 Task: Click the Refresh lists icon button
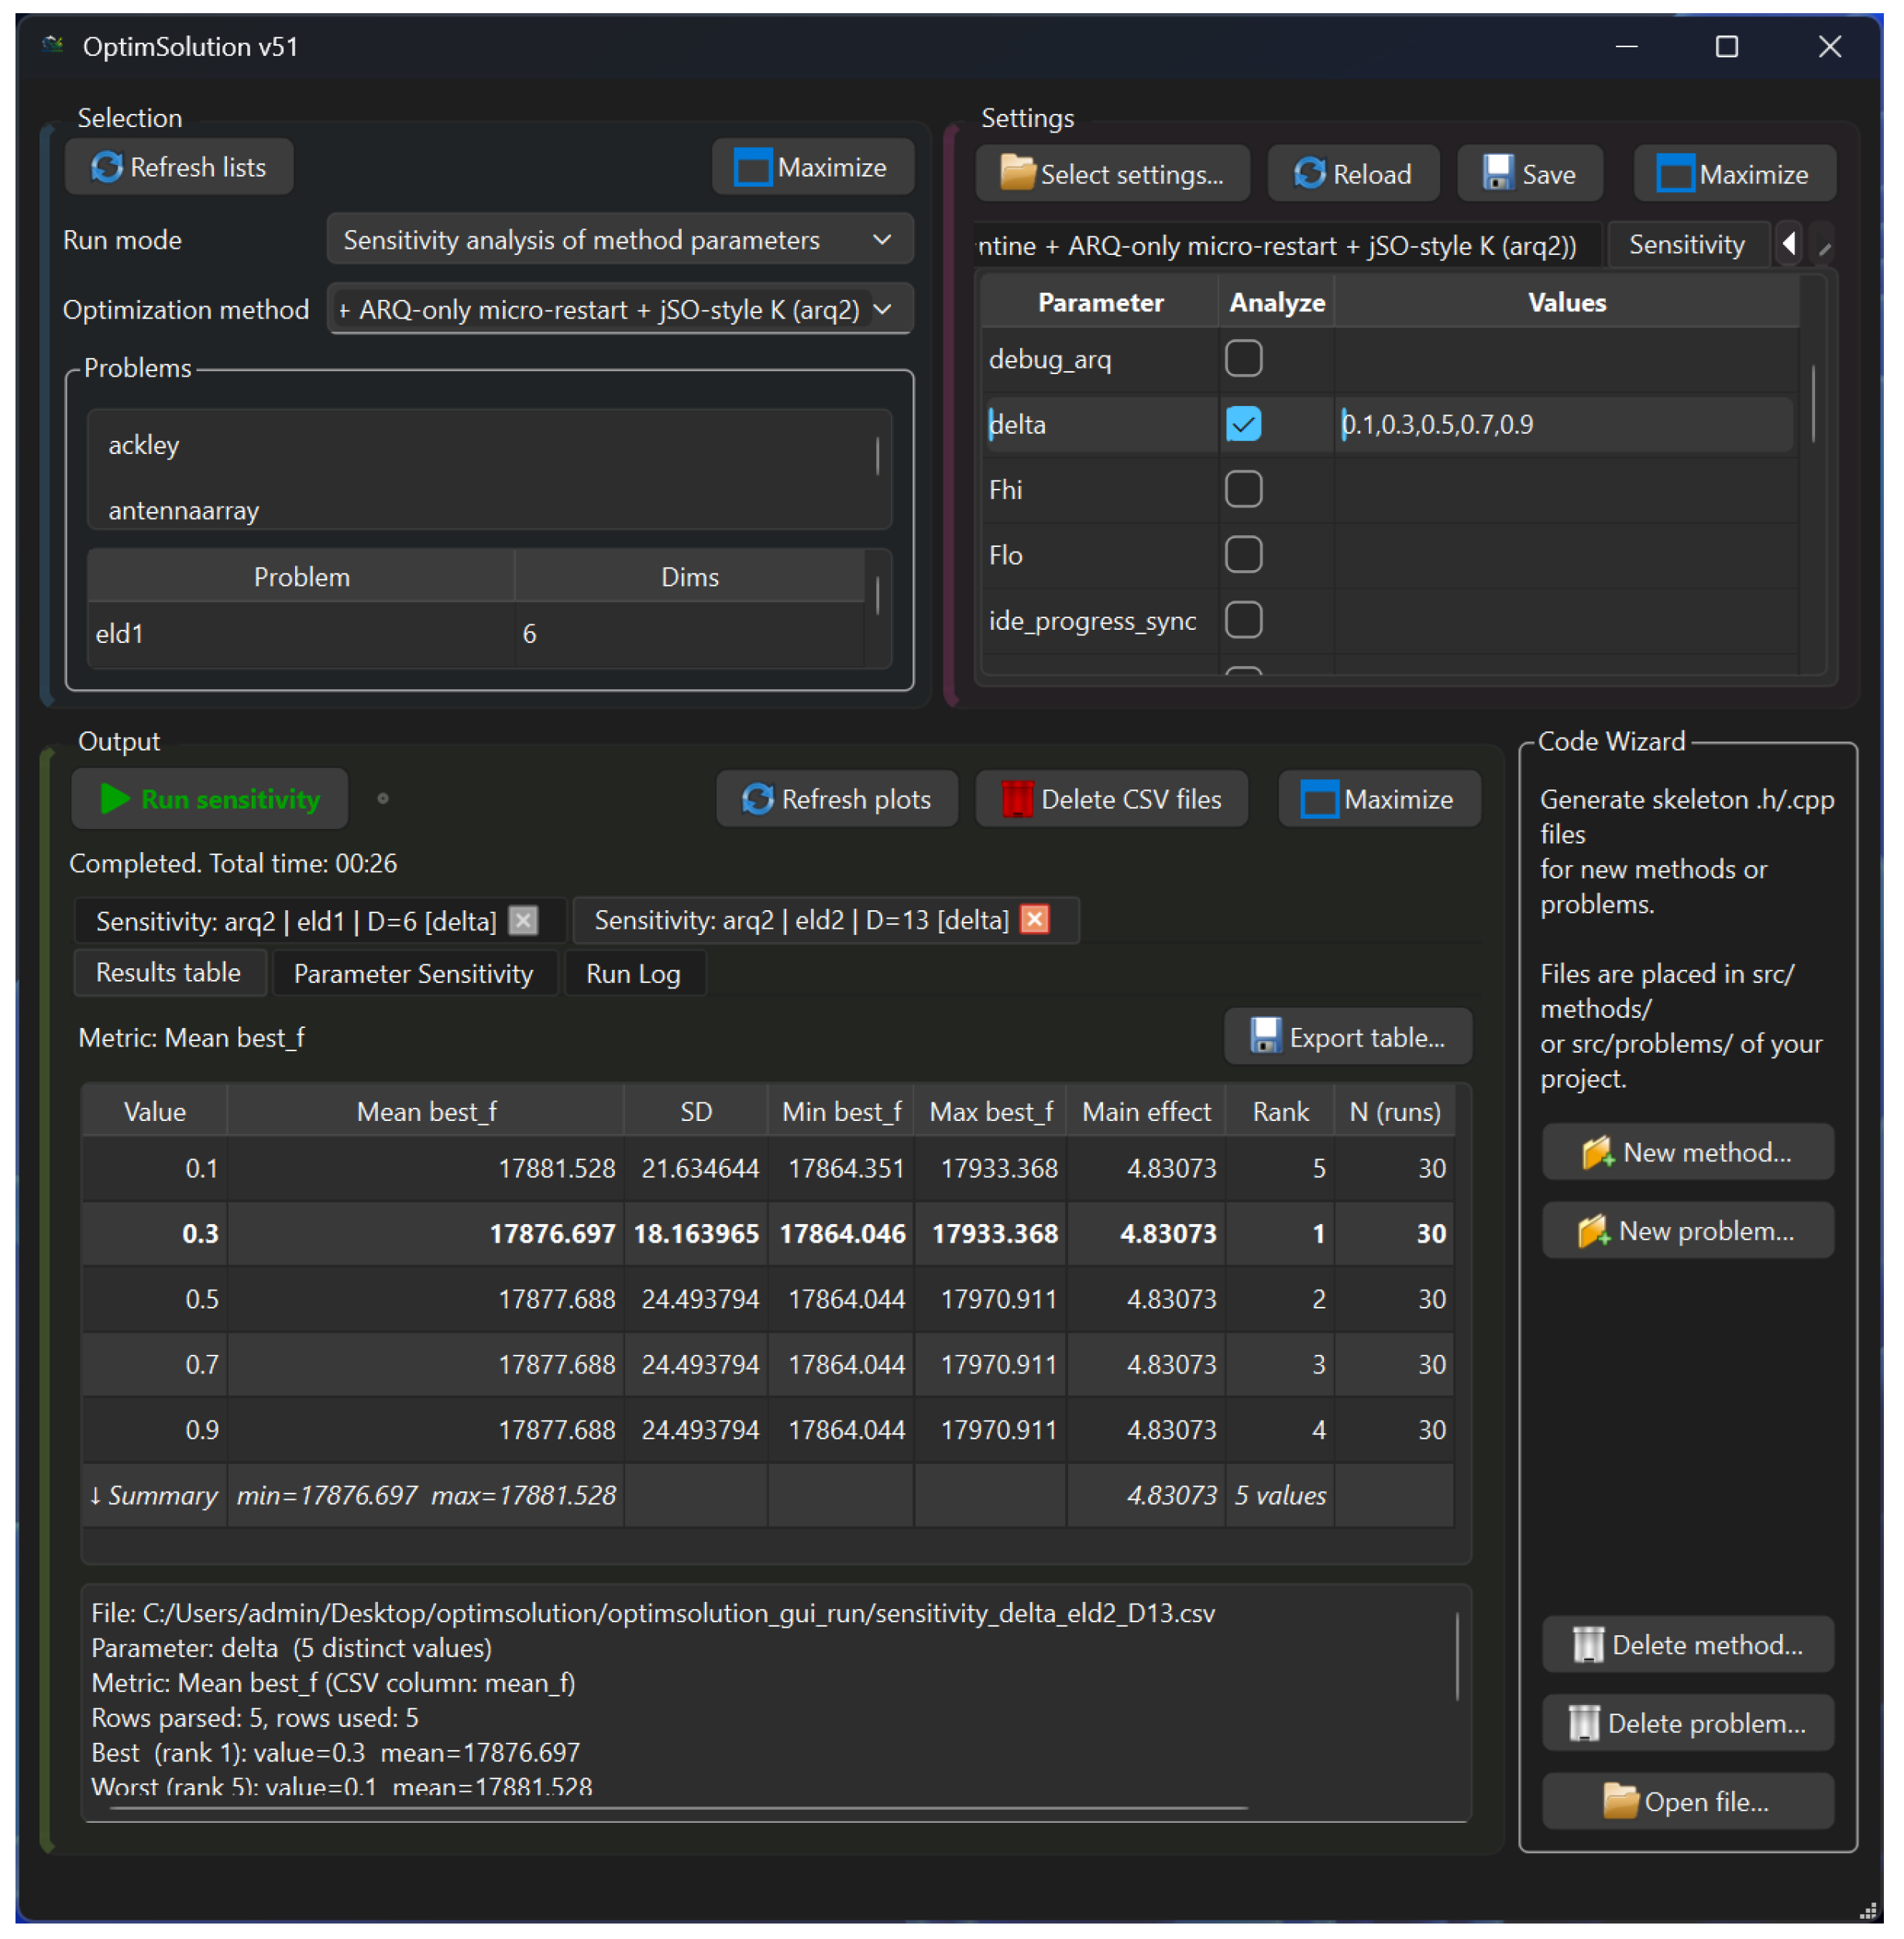click(107, 167)
